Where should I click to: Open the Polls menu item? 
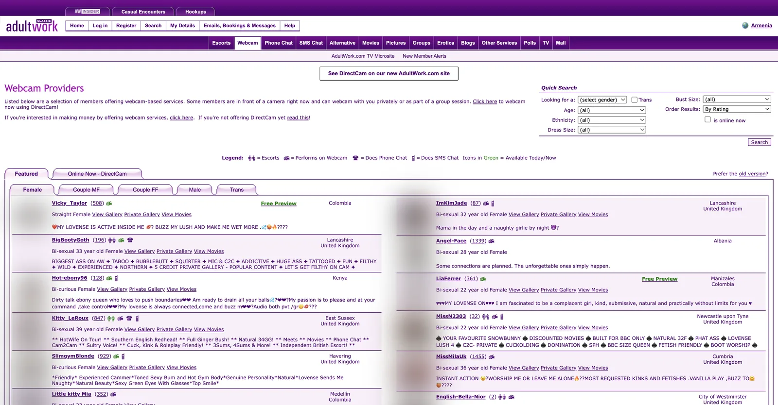tap(530, 43)
